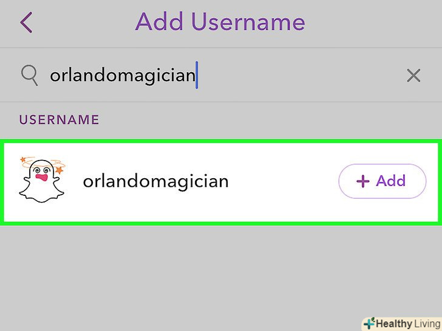The image size is (442, 331).
Task: Tap the back arrow chevron
Action: click(25, 23)
